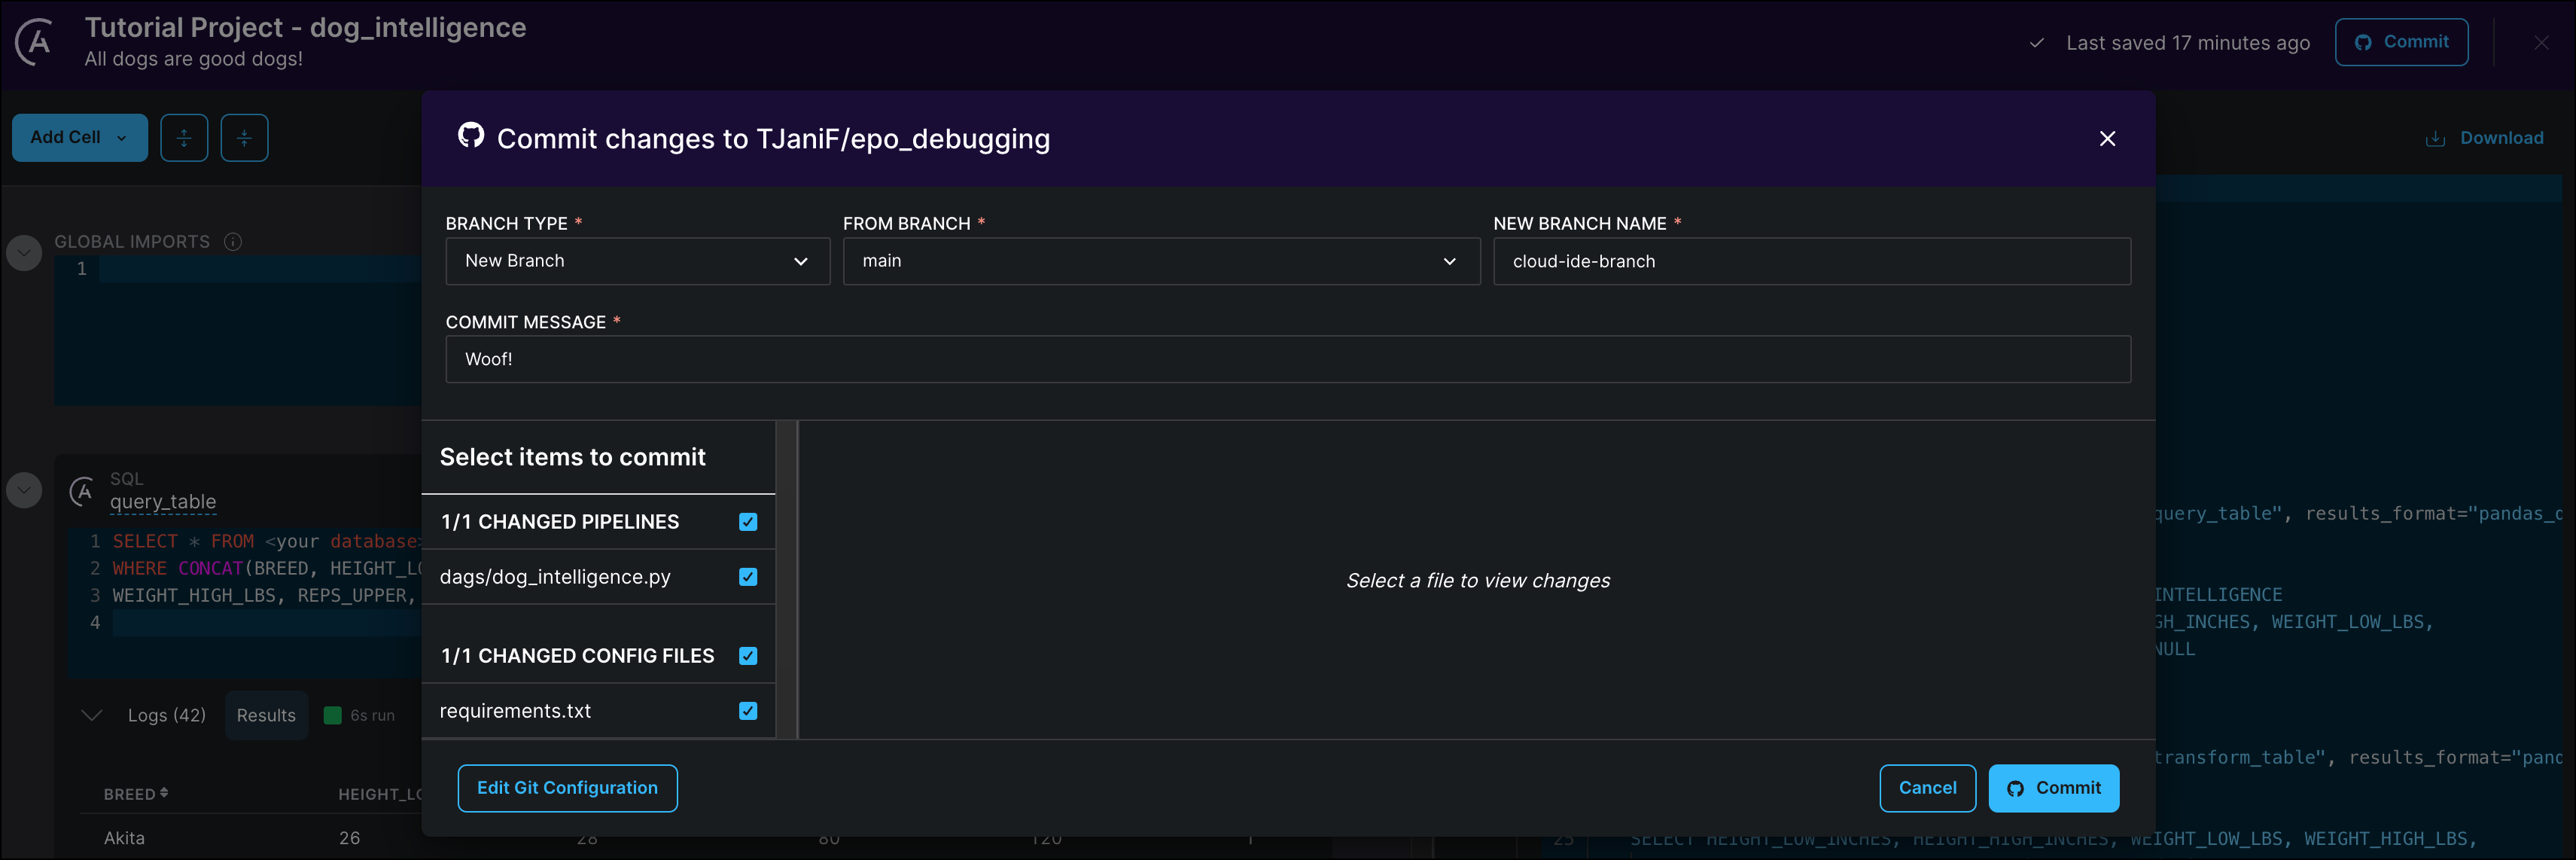
Task: Uncheck all changed pipelines checkbox
Action: pyautogui.click(x=748, y=522)
